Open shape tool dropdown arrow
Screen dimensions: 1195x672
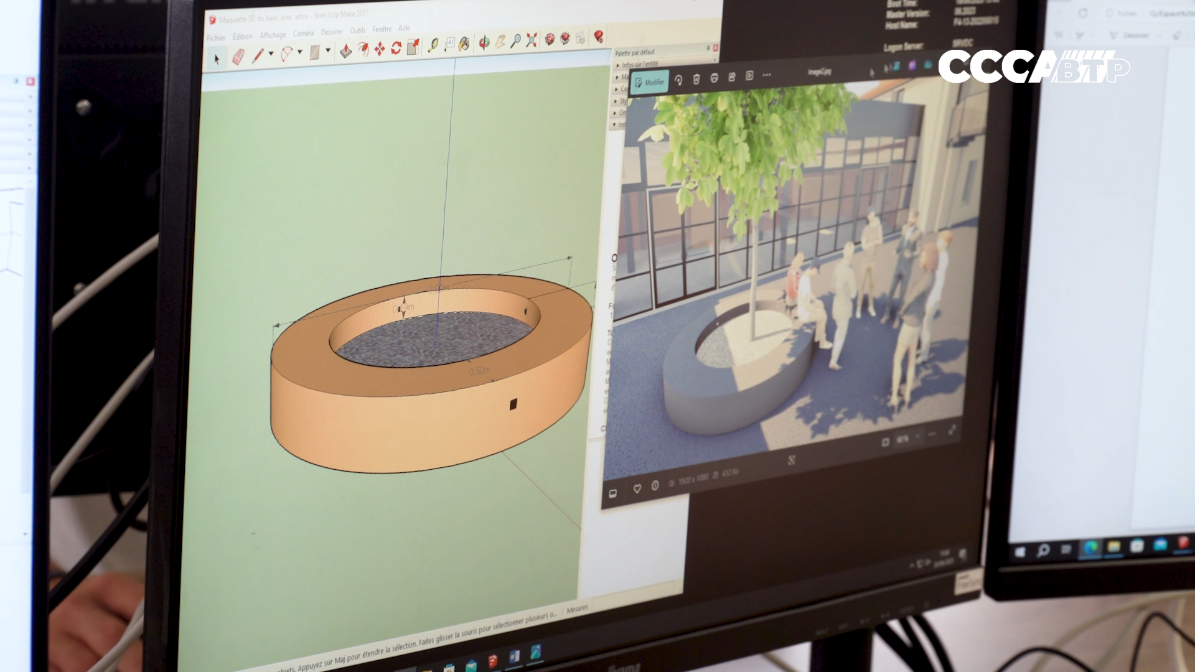pyautogui.click(x=328, y=51)
